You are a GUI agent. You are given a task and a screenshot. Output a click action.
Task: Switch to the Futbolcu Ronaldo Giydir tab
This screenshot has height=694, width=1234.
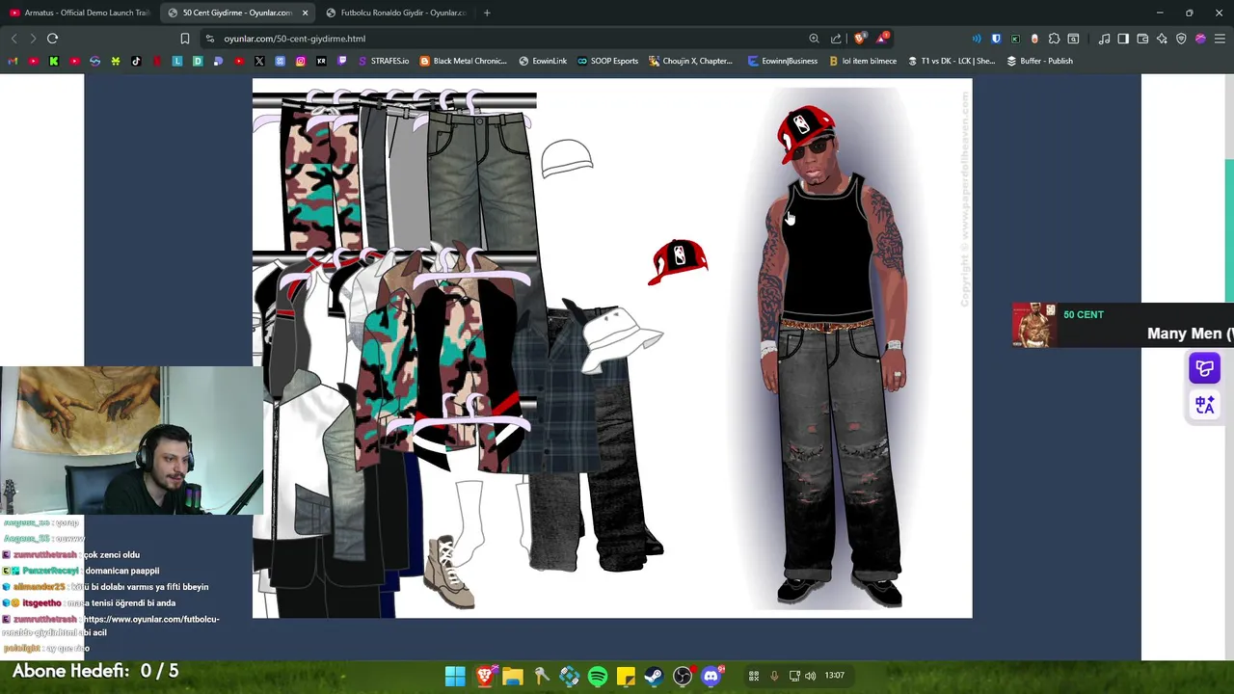tap(395, 13)
